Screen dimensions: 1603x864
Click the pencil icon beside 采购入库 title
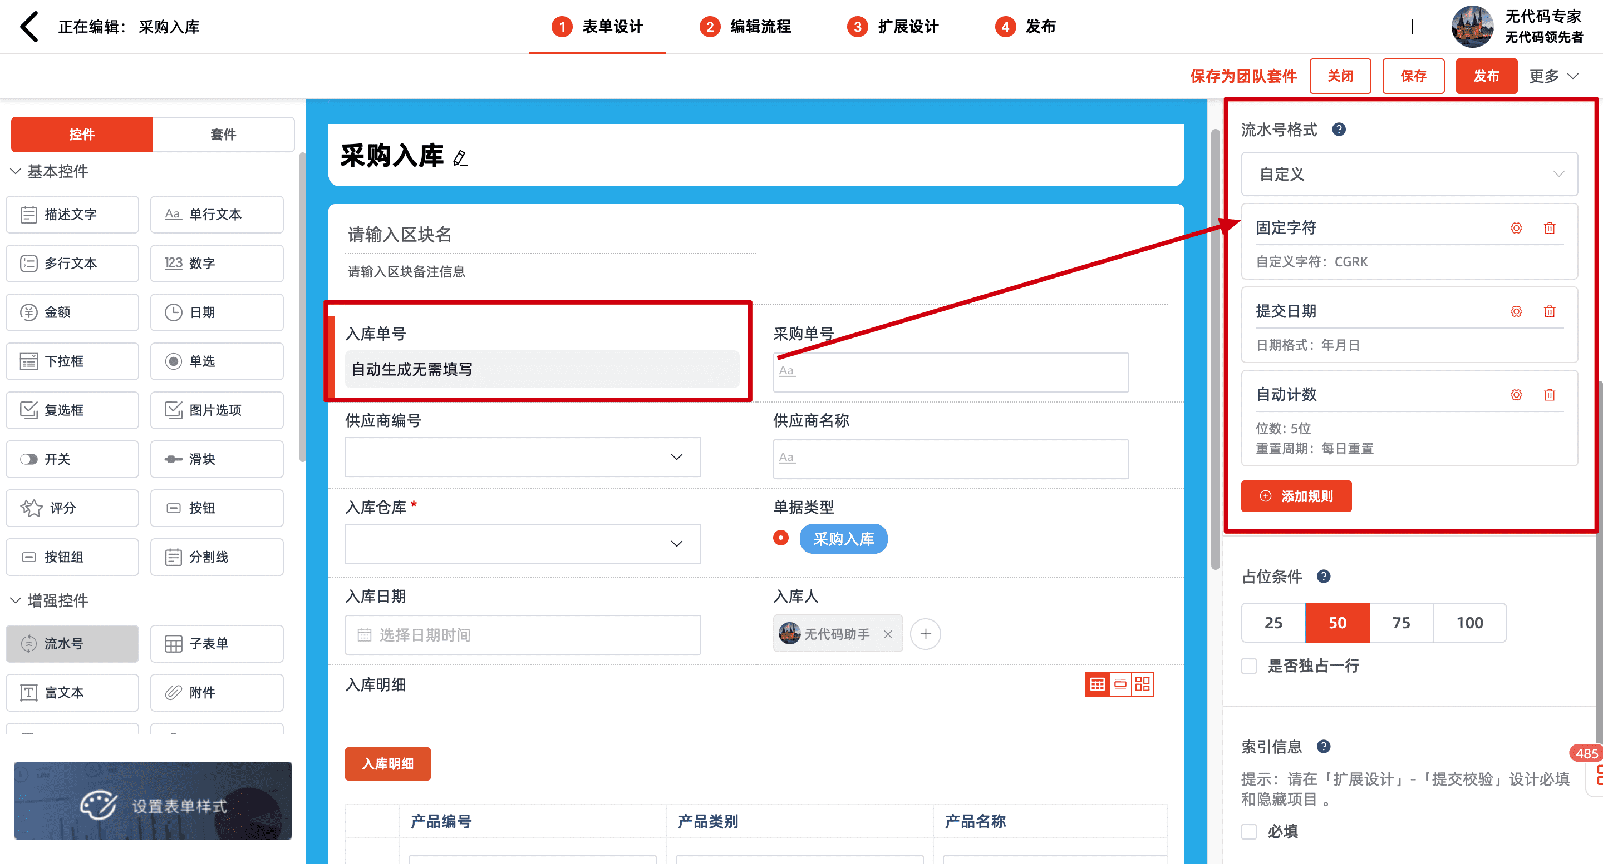(460, 158)
